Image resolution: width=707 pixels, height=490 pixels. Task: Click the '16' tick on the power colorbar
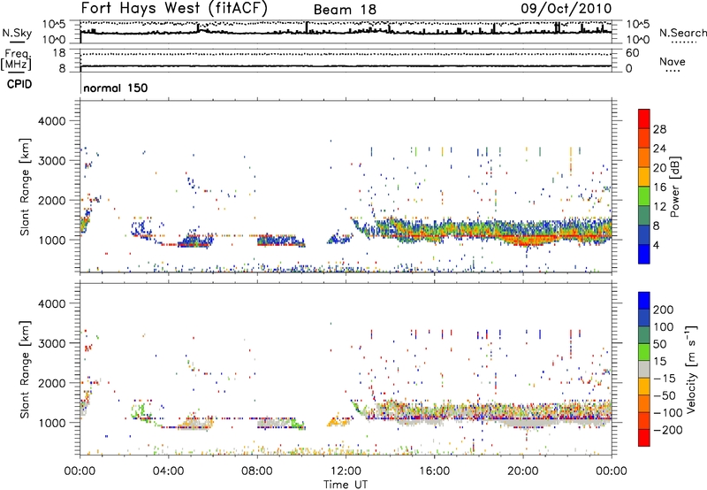point(659,188)
